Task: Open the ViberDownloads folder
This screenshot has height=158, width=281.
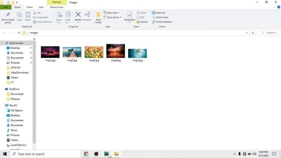Action: point(19,72)
